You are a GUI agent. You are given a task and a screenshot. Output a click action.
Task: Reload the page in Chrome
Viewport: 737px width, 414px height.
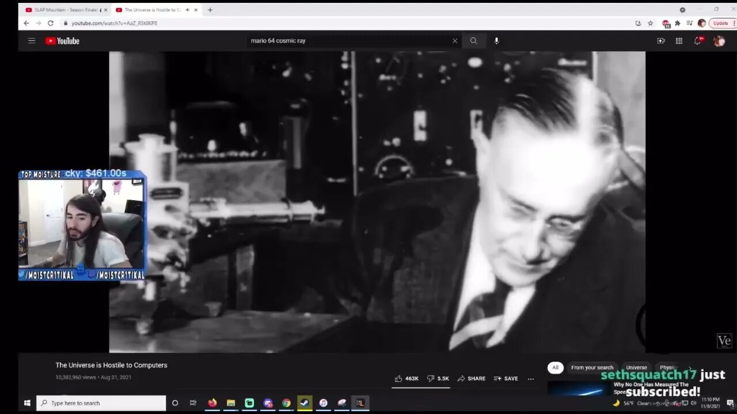51,23
